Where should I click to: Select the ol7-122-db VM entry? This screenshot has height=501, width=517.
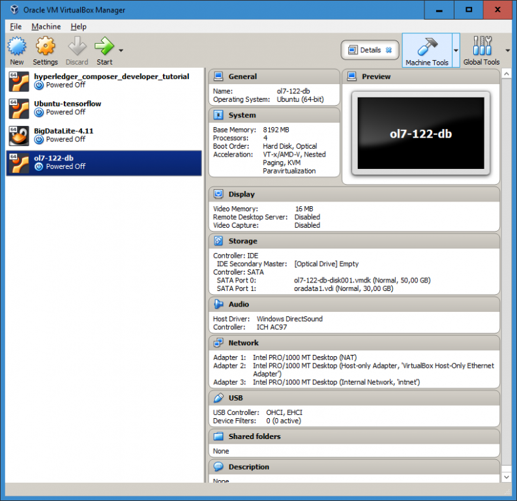click(104, 163)
